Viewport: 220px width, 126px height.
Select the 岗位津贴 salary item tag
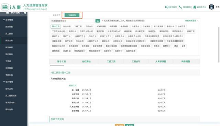pos(67,26)
